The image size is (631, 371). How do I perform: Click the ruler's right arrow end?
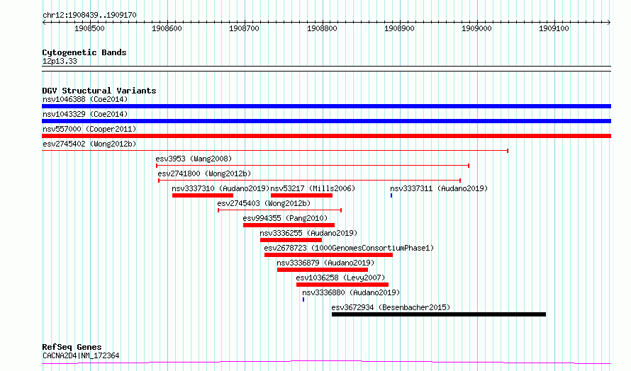[609, 22]
